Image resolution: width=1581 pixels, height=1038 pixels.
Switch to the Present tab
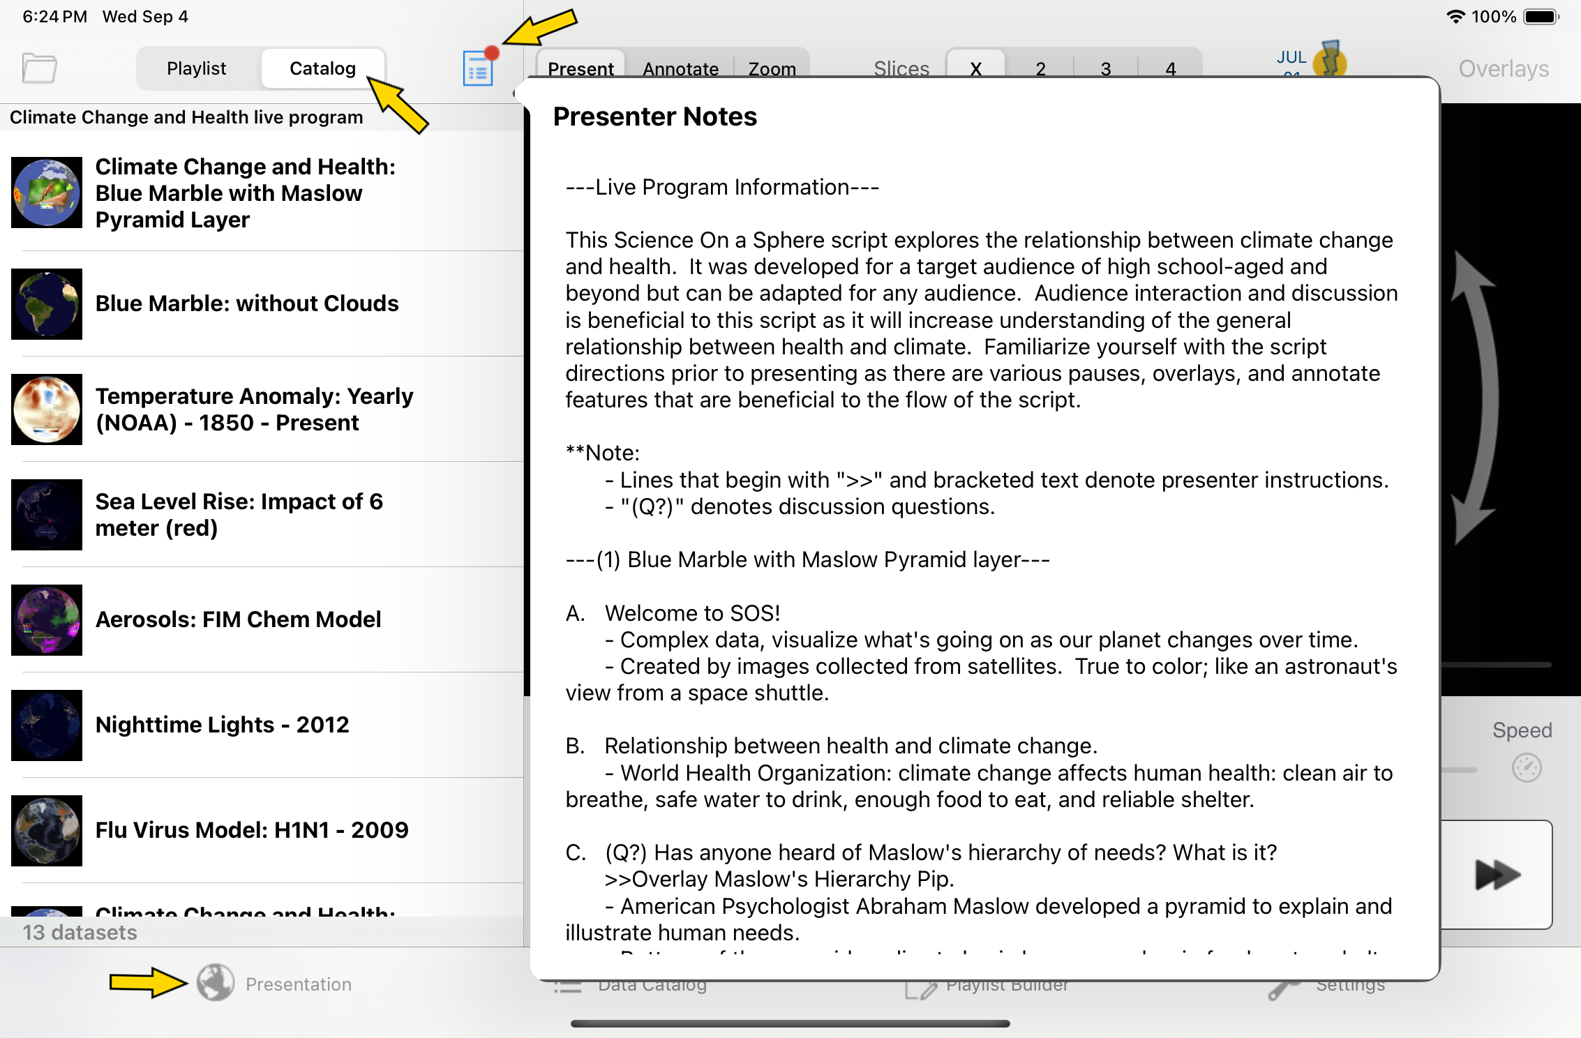coord(579,67)
